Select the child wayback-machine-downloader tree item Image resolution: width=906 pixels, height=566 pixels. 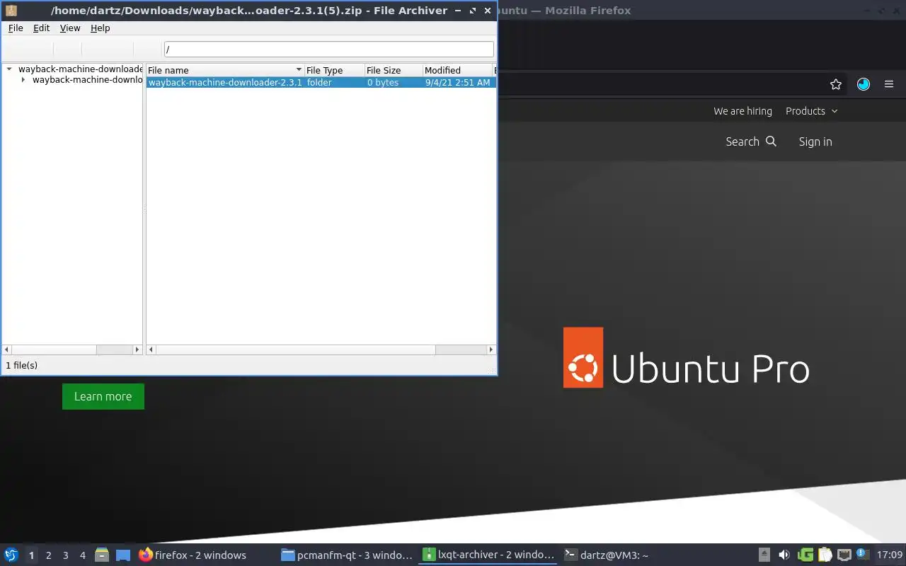tap(87, 80)
